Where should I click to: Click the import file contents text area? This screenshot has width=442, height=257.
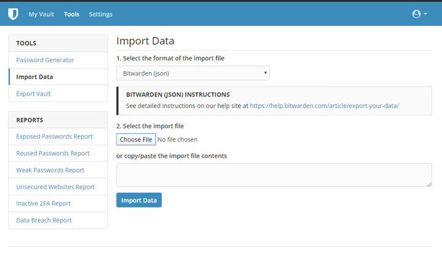pos(274,175)
